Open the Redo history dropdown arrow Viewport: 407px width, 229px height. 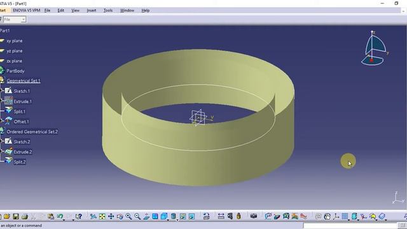click(73, 220)
